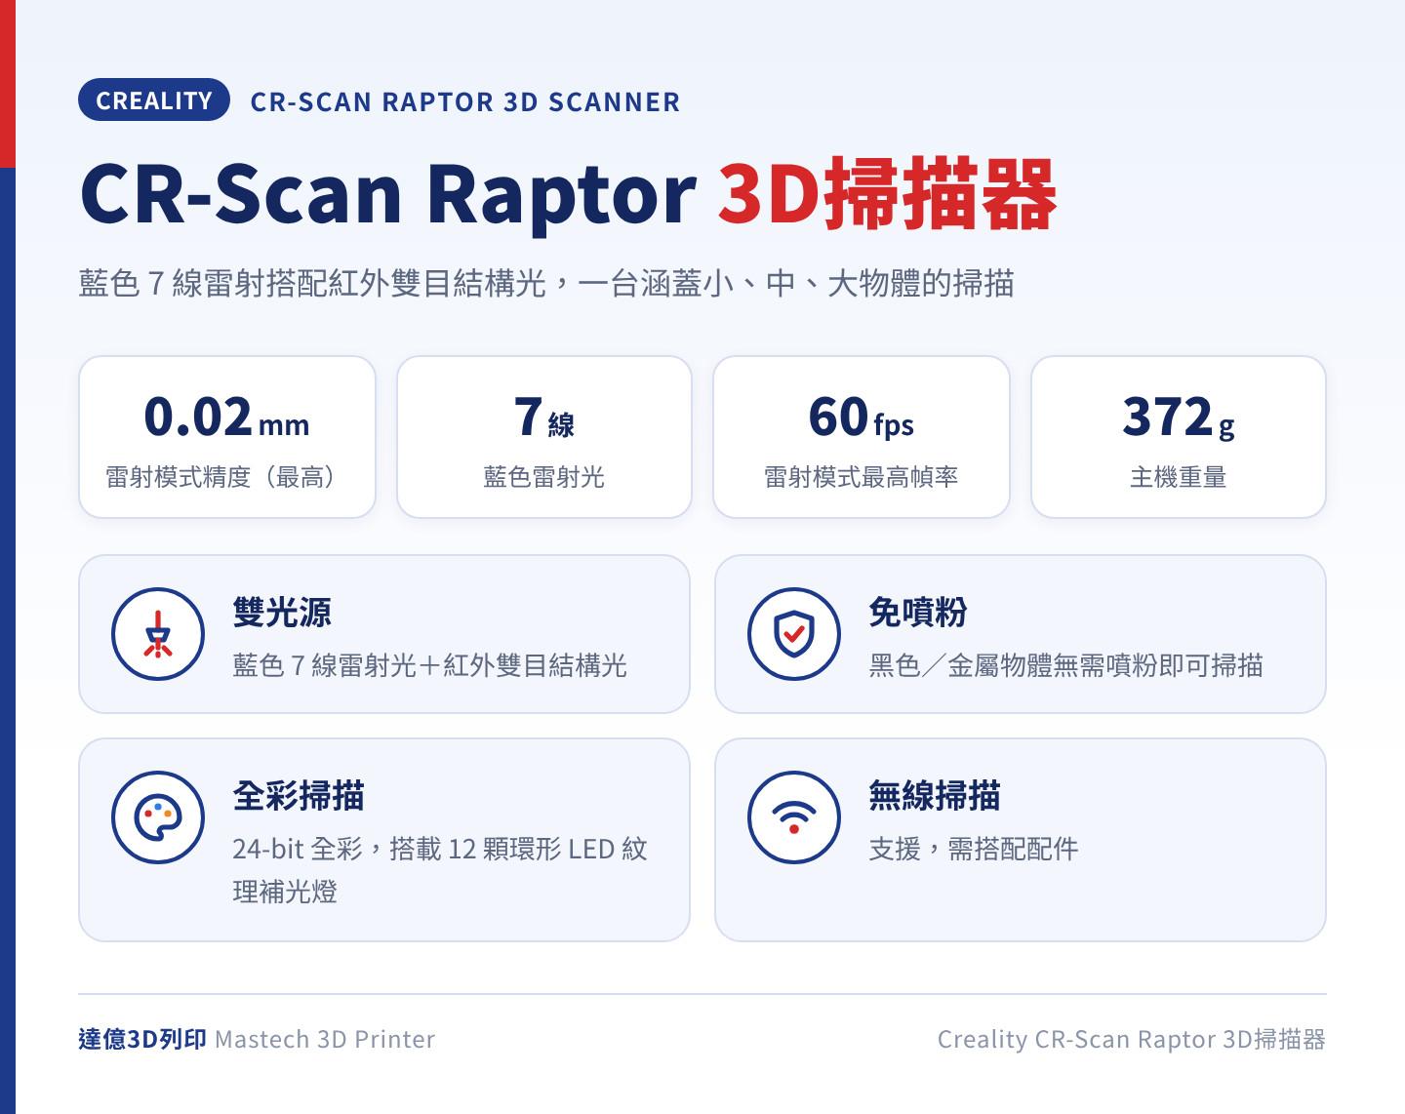Screen dimensions: 1405x1114
Task: Click the text CR-SCAN RAPTOR 3D SCANNER
Action: point(465,101)
